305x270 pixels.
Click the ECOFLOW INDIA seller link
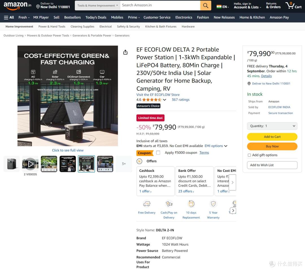click(x=279, y=107)
